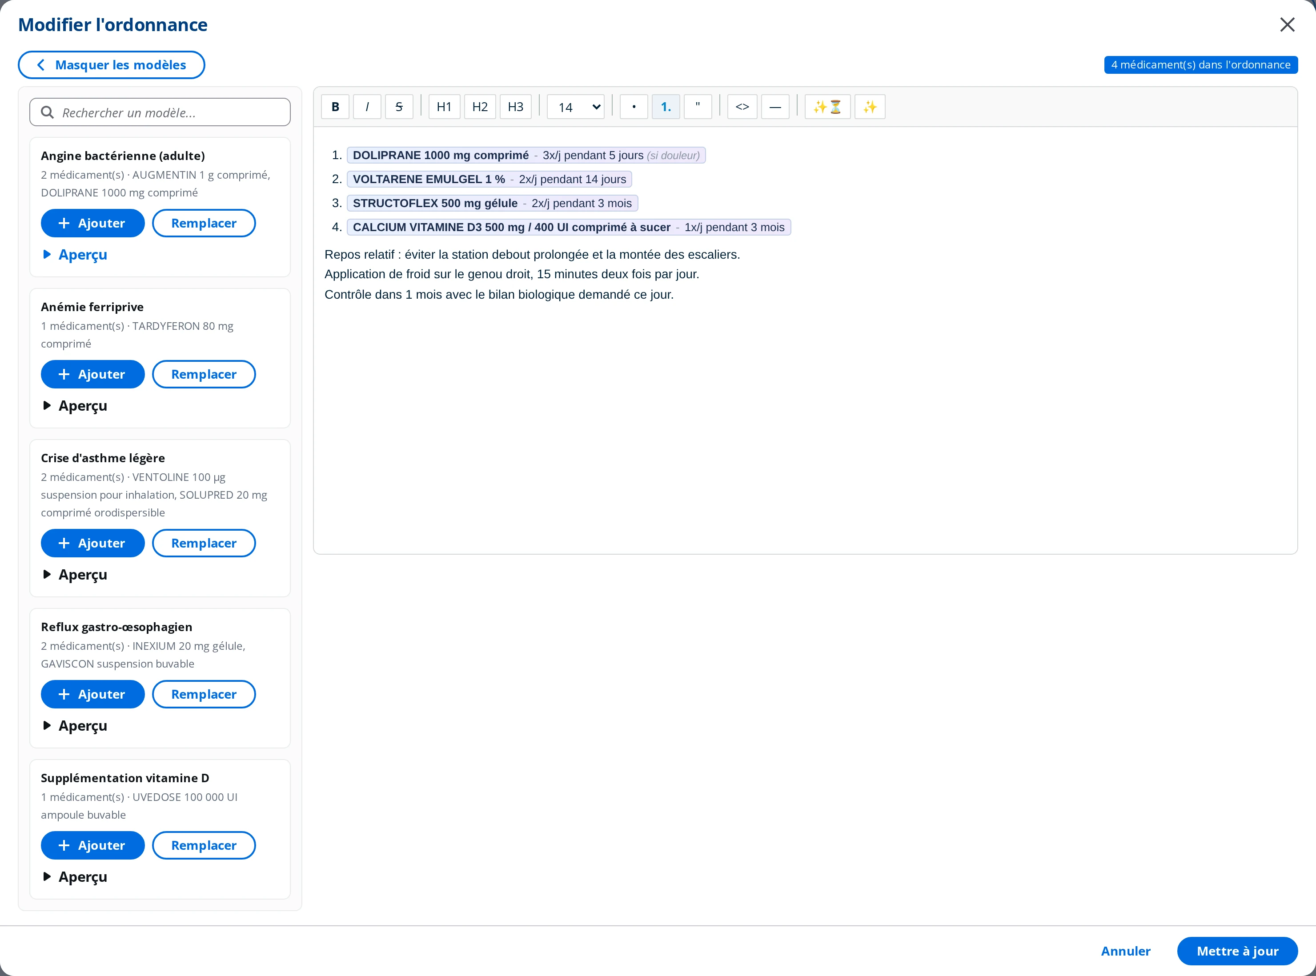This screenshot has width=1316, height=976.
Task: Add the Angine bactérienne (adulte) template
Action: (x=93, y=223)
